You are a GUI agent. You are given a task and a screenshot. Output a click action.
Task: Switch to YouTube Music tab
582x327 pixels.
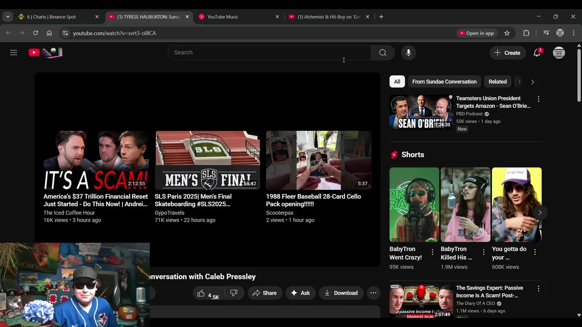pos(240,17)
